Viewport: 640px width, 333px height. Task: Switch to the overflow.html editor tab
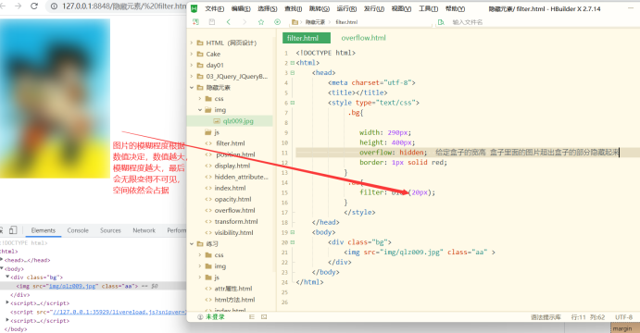(363, 38)
